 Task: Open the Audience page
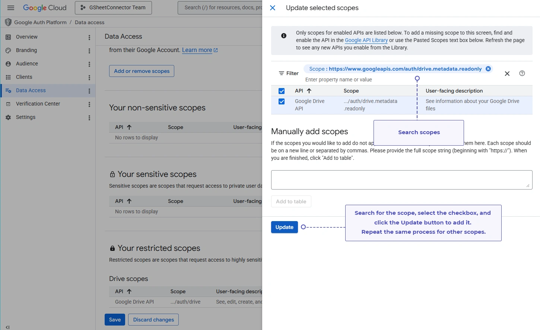tap(27, 64)
